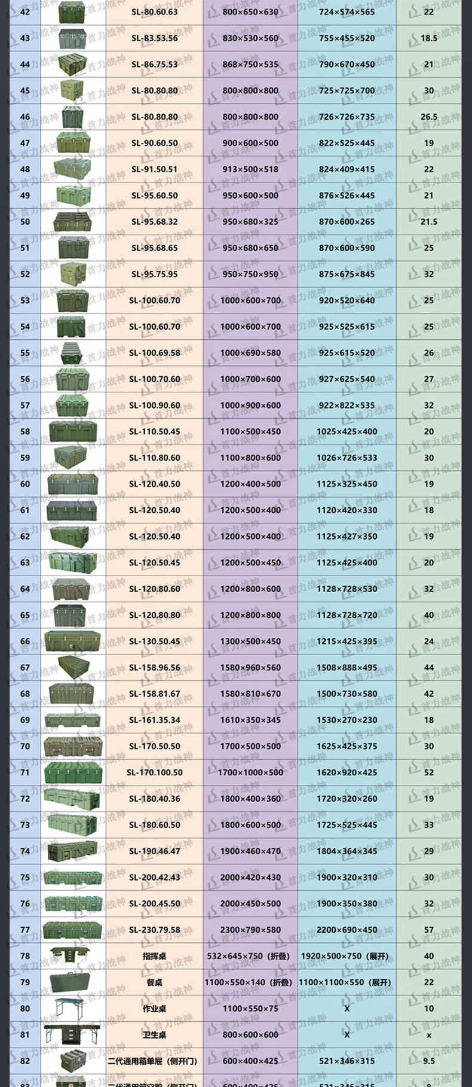Click the weight value 18.5
472x1087 pixels.
pyautogui.click(x=428, y=38)
